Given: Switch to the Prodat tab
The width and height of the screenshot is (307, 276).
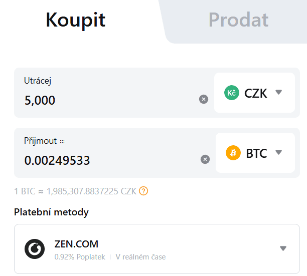Looking at the screenshot, I should pyautogui.click(x=238, y=20).
